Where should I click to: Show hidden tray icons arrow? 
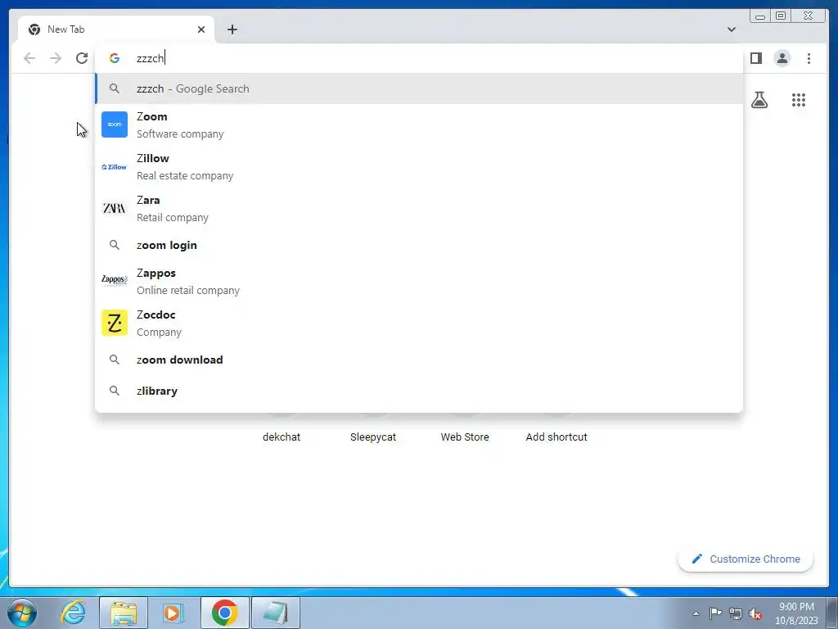click(696, 613)
